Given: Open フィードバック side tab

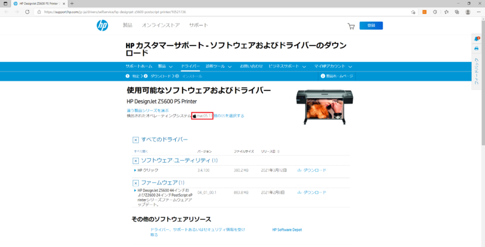Looking at the screenshot, I should point(477,72).
